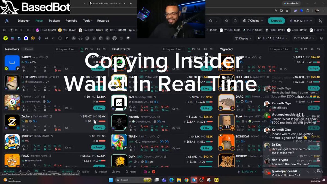
Task: Open the user account settings icon
Action: [x=320, y=21]
